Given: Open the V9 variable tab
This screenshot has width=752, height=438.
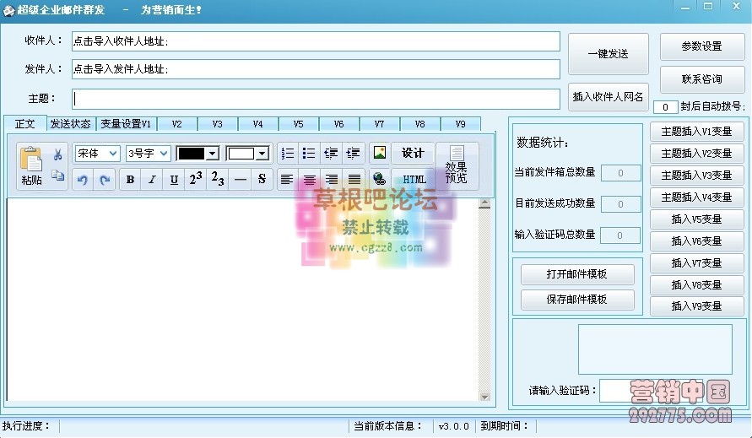Looking at the screenshot, I should [x=461, y=124].
